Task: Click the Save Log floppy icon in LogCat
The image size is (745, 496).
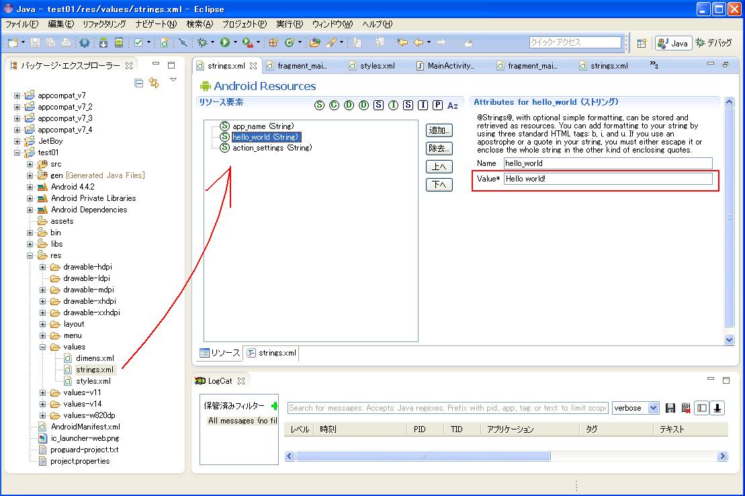Action: 670,408
